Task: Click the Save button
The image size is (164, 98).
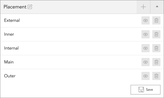Action: tap(146, 90)
